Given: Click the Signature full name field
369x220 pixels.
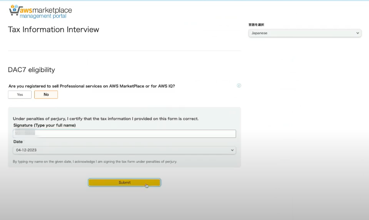Looking at the screenshot, I should 125,133.
